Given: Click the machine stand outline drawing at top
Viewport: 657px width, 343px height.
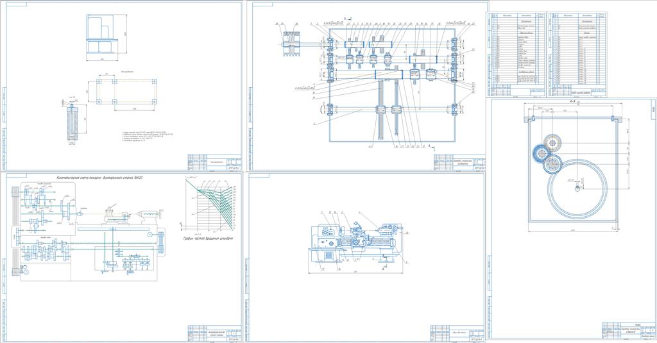Looking at the screenshot, I should click(101, 34).
